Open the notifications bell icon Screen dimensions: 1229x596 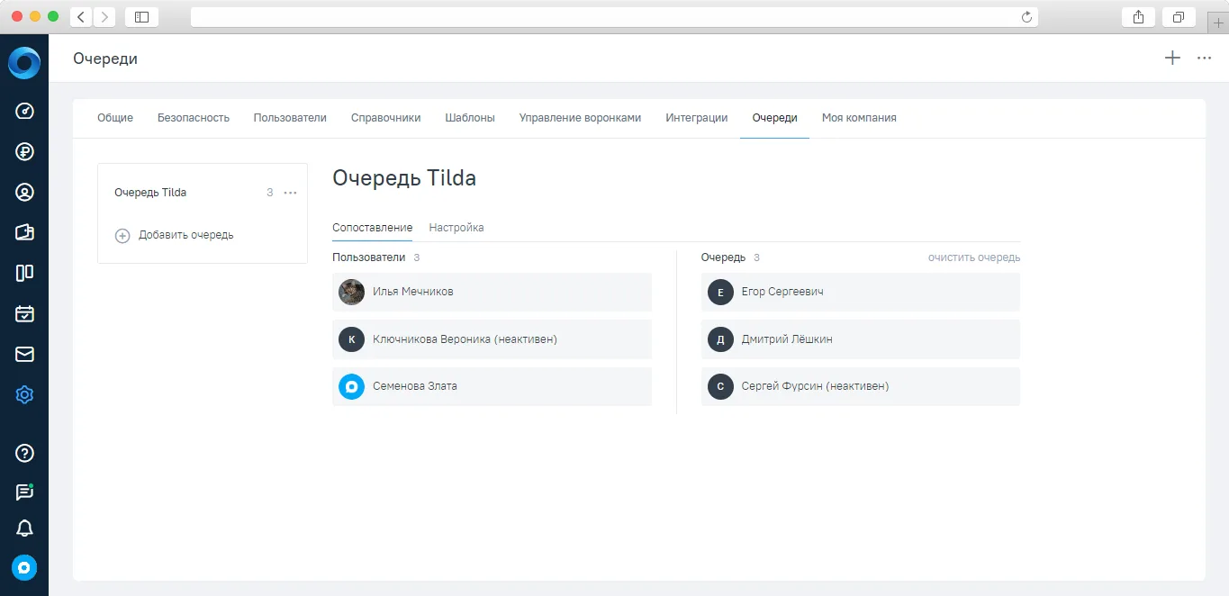pos(24,528)
